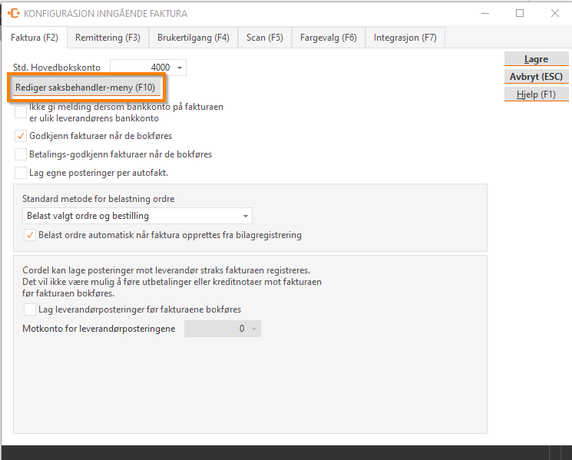The width and height of the screenshot is (572, 460).
Task: Check 'Lag egne posteringer per autofakt.'
Action: tap(21, 173)
